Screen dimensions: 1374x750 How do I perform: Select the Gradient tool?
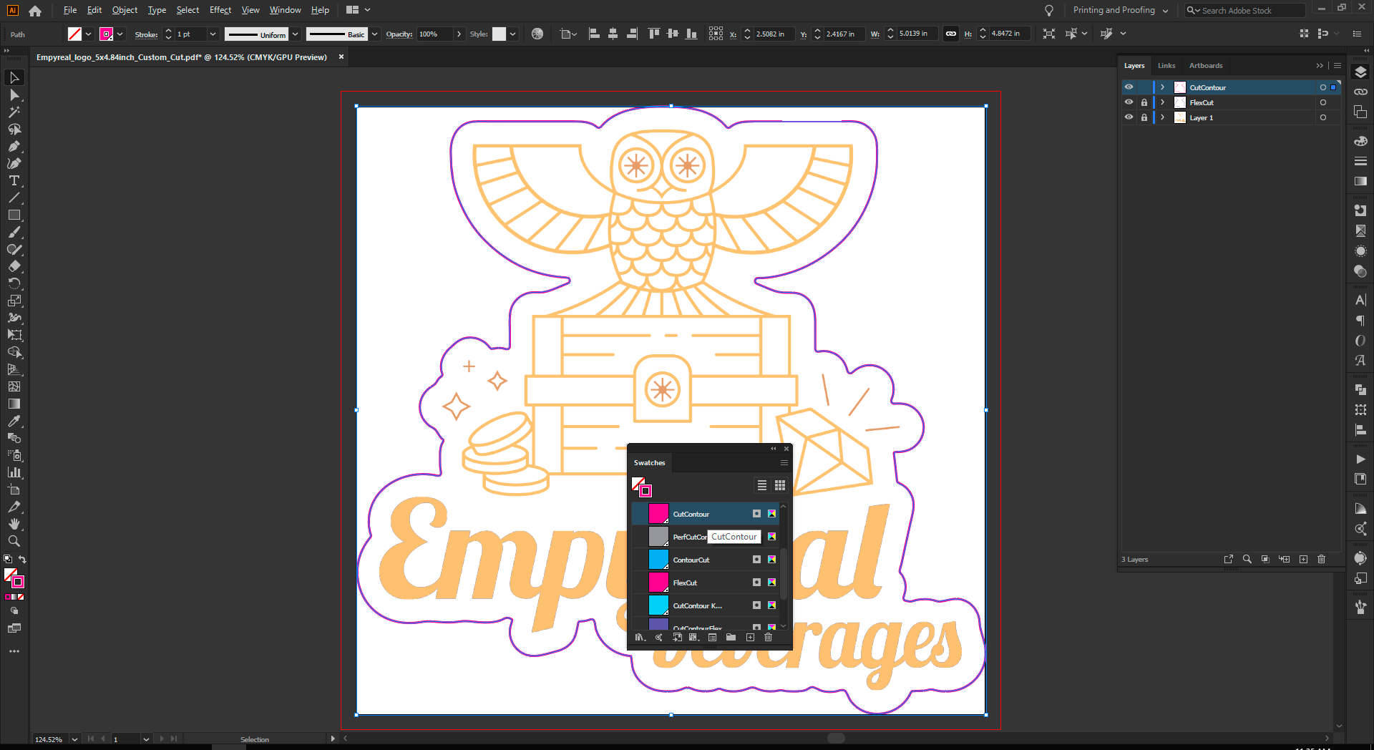pos(14,404)
